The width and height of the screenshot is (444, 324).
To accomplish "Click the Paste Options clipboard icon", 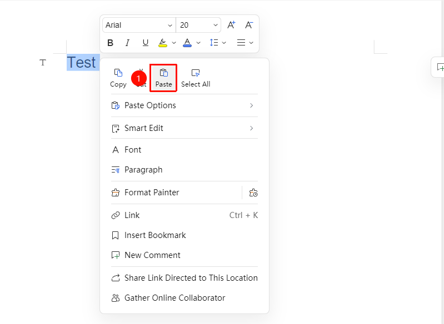I will 115,105.
